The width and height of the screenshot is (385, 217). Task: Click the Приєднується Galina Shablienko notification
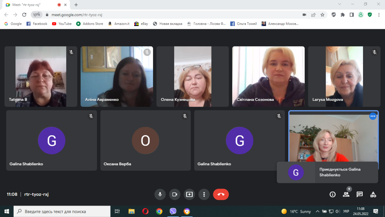pyautogui.click(x=327, y=172)
